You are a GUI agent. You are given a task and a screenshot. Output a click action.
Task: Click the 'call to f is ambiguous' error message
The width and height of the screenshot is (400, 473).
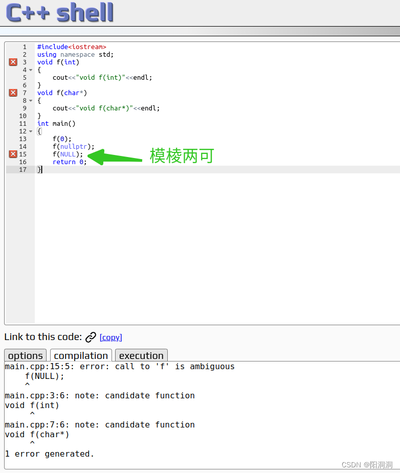click(x=120, y=366)
